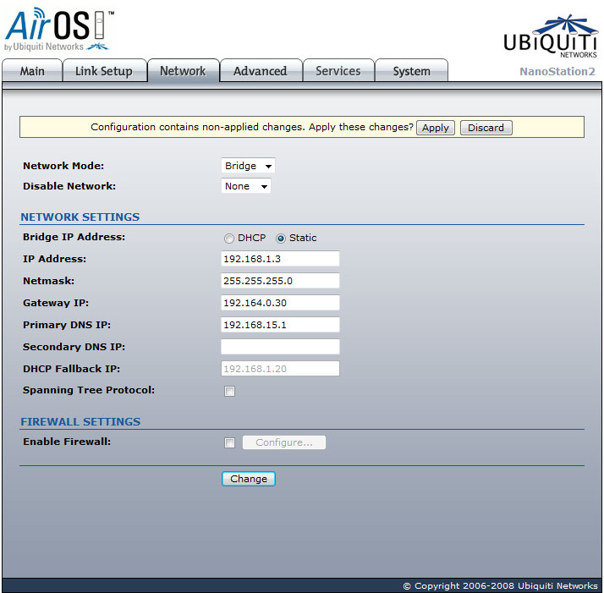Viewport: 604px width, 593px height.
Task: Select the DHCP radio button
Action: [x=229, y=239]
